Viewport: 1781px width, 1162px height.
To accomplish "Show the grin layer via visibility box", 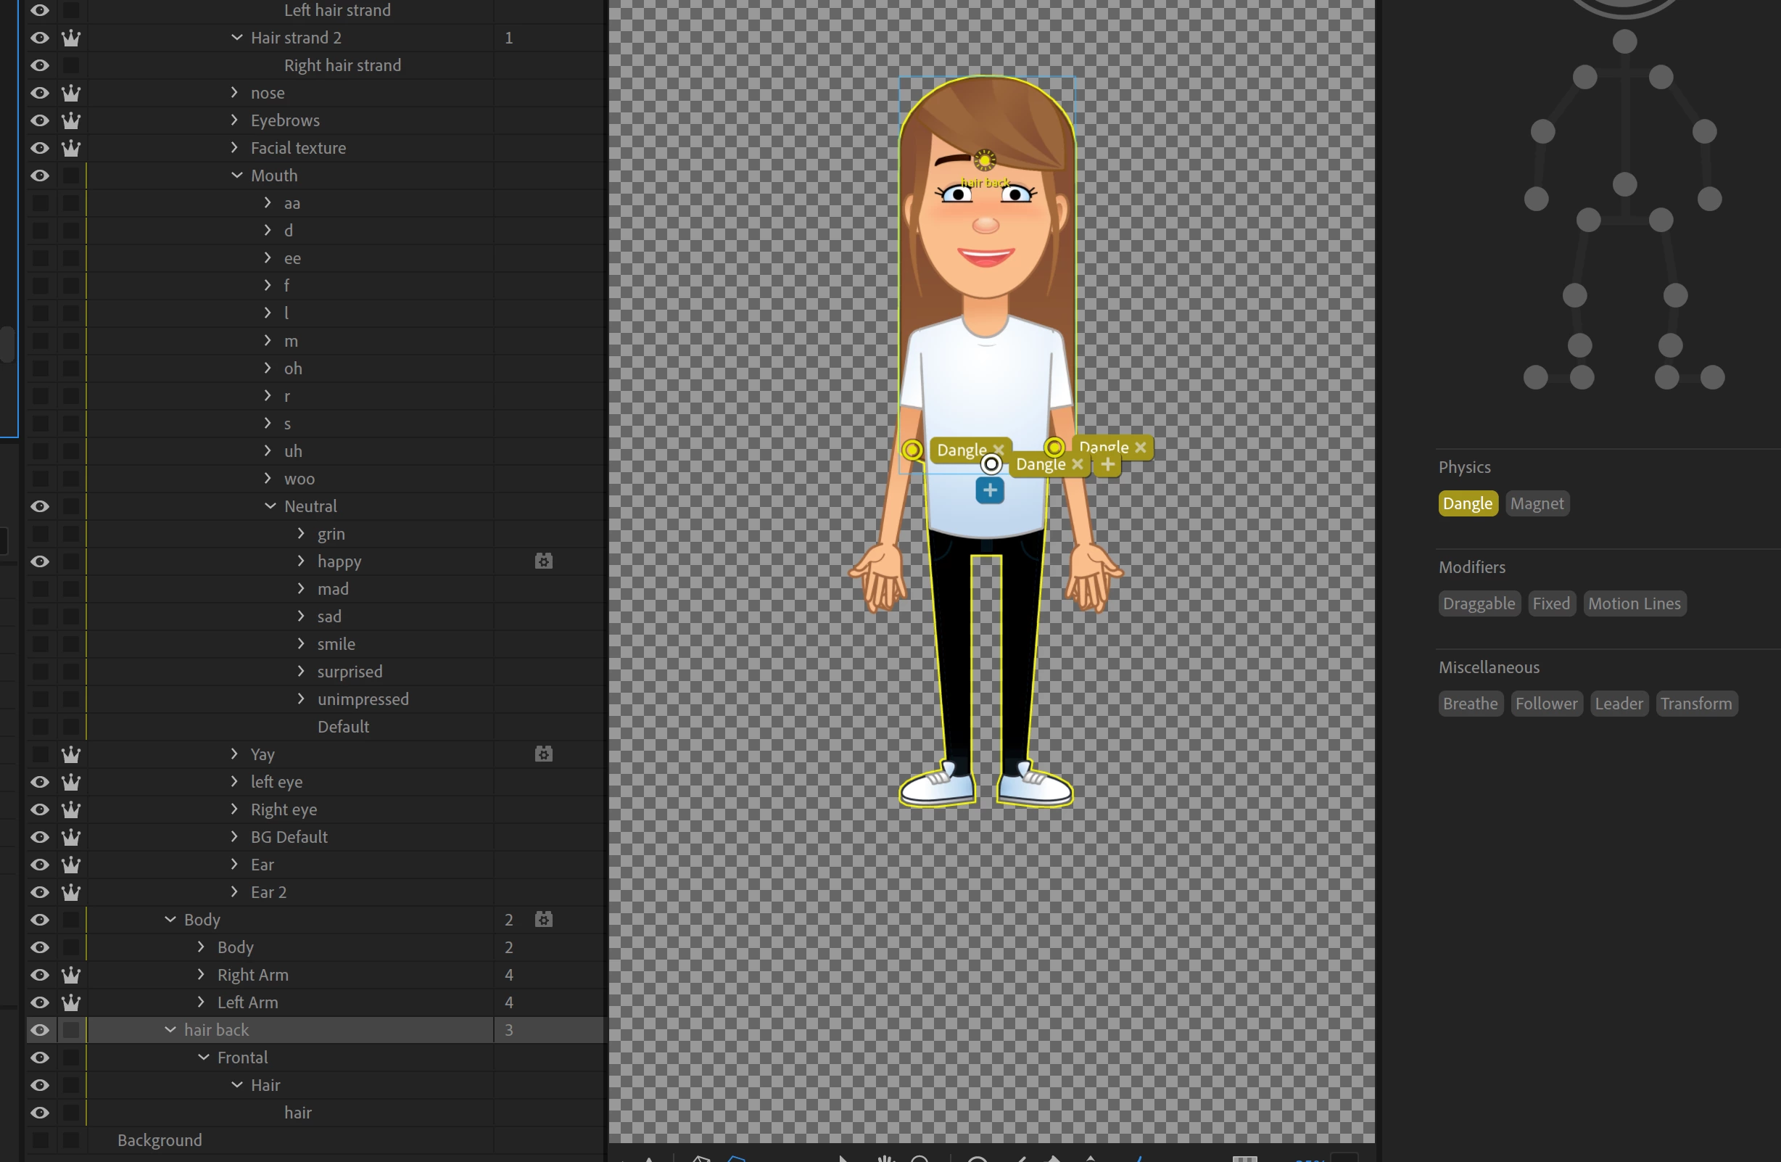I will coord(40,534).
